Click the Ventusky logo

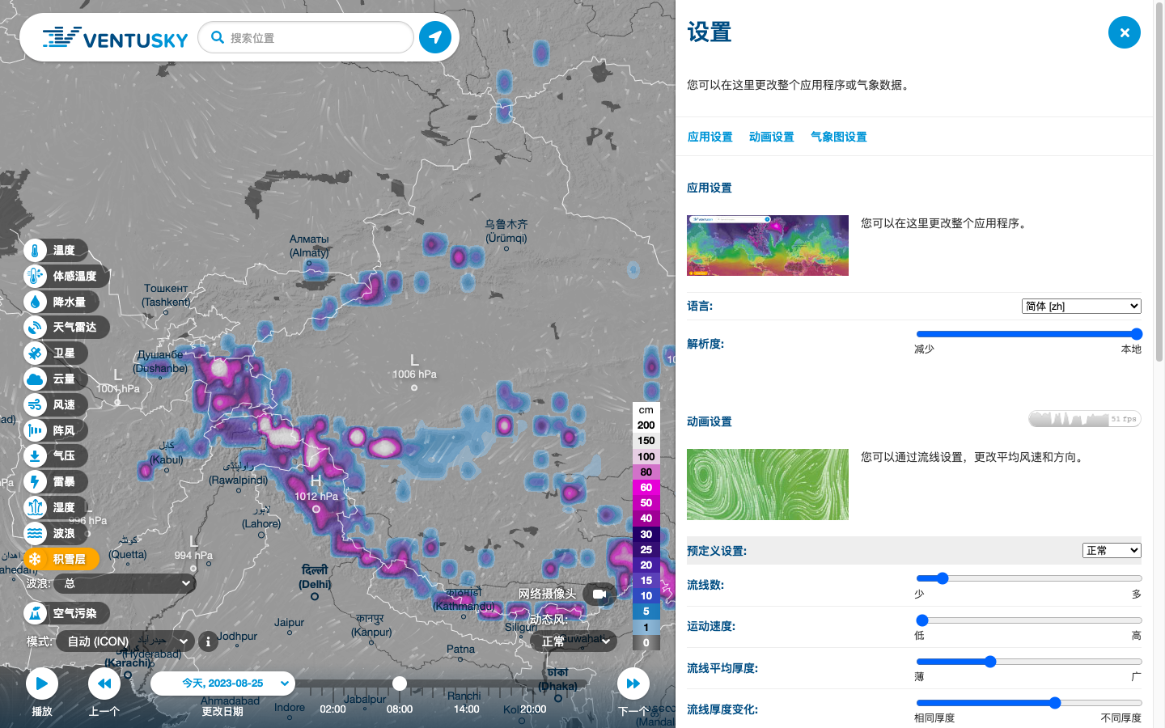pos(115,38)
